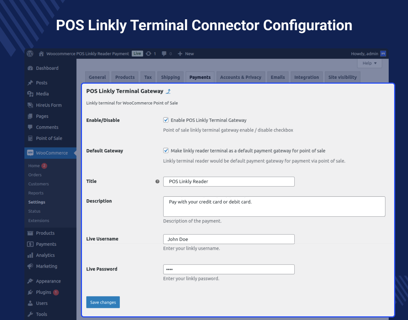Viewport: 408px width, 320px height.
Task: Select the Point of Sale sidebar icon
Action: pyautogui.click(x=31, y=138)
